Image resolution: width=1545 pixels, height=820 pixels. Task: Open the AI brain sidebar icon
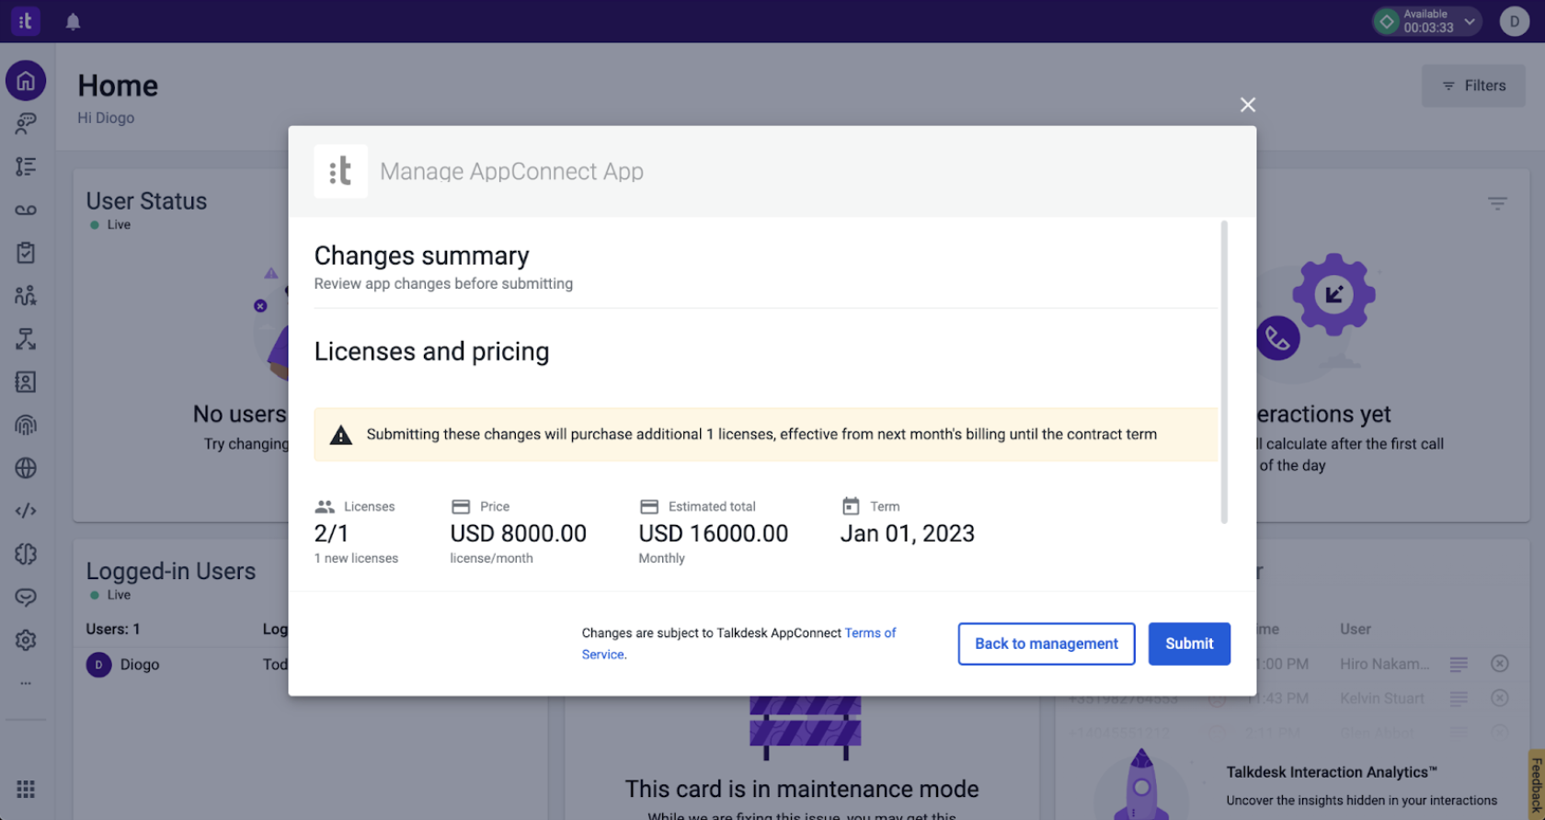point(26,553)
